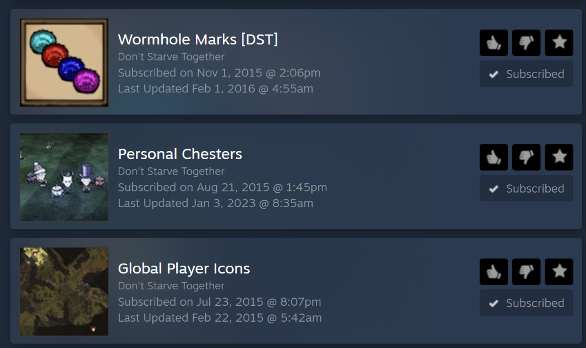Image resolution: width=586 pixels, height=348 pixels.
Task: Toggle subscription for Global Player Icons
Action: [x=526, y=303]
